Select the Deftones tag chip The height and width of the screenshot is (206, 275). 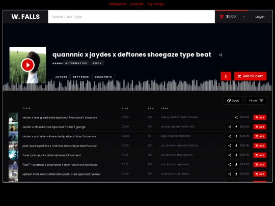(80, 77)
